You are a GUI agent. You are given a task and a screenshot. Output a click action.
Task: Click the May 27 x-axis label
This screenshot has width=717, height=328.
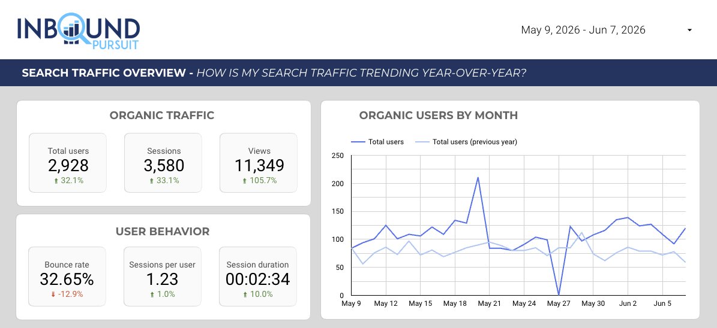pyautogui.click(x=559, y=303)
